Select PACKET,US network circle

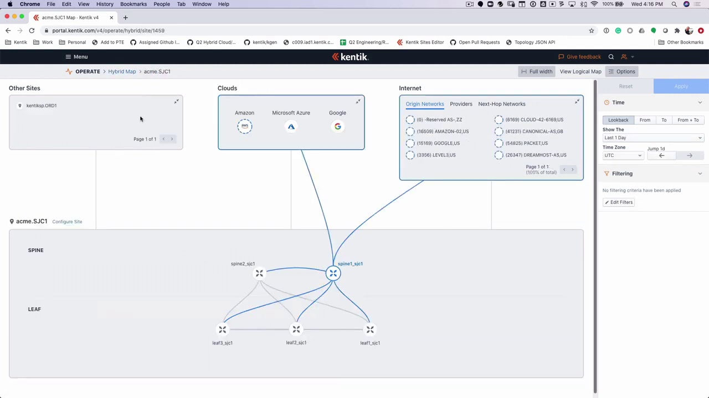click(x=499, y=143)
